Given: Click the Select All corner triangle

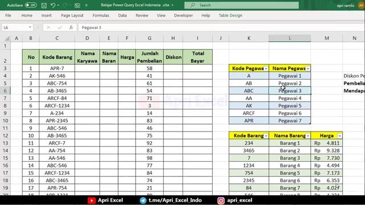Looking at the screenshot, I should [7, 38].
